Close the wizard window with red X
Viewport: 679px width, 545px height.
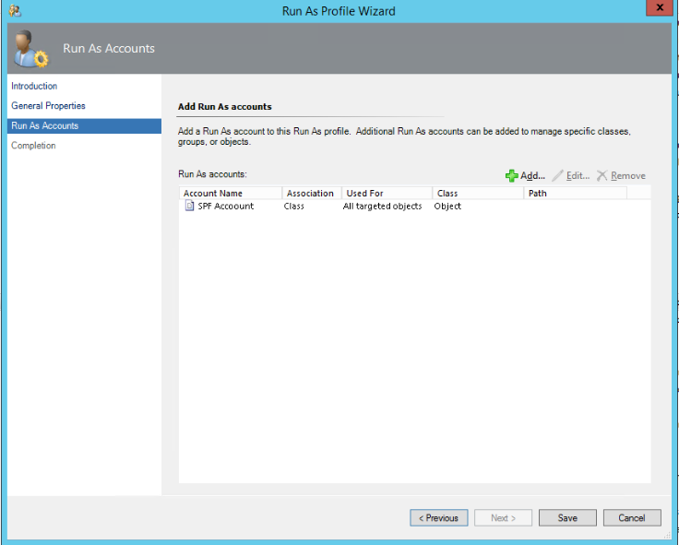[659, 10]
